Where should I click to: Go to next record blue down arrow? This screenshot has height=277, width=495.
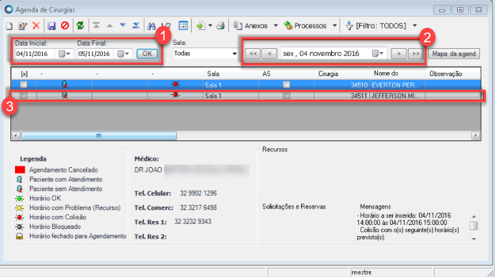[123, 25]
